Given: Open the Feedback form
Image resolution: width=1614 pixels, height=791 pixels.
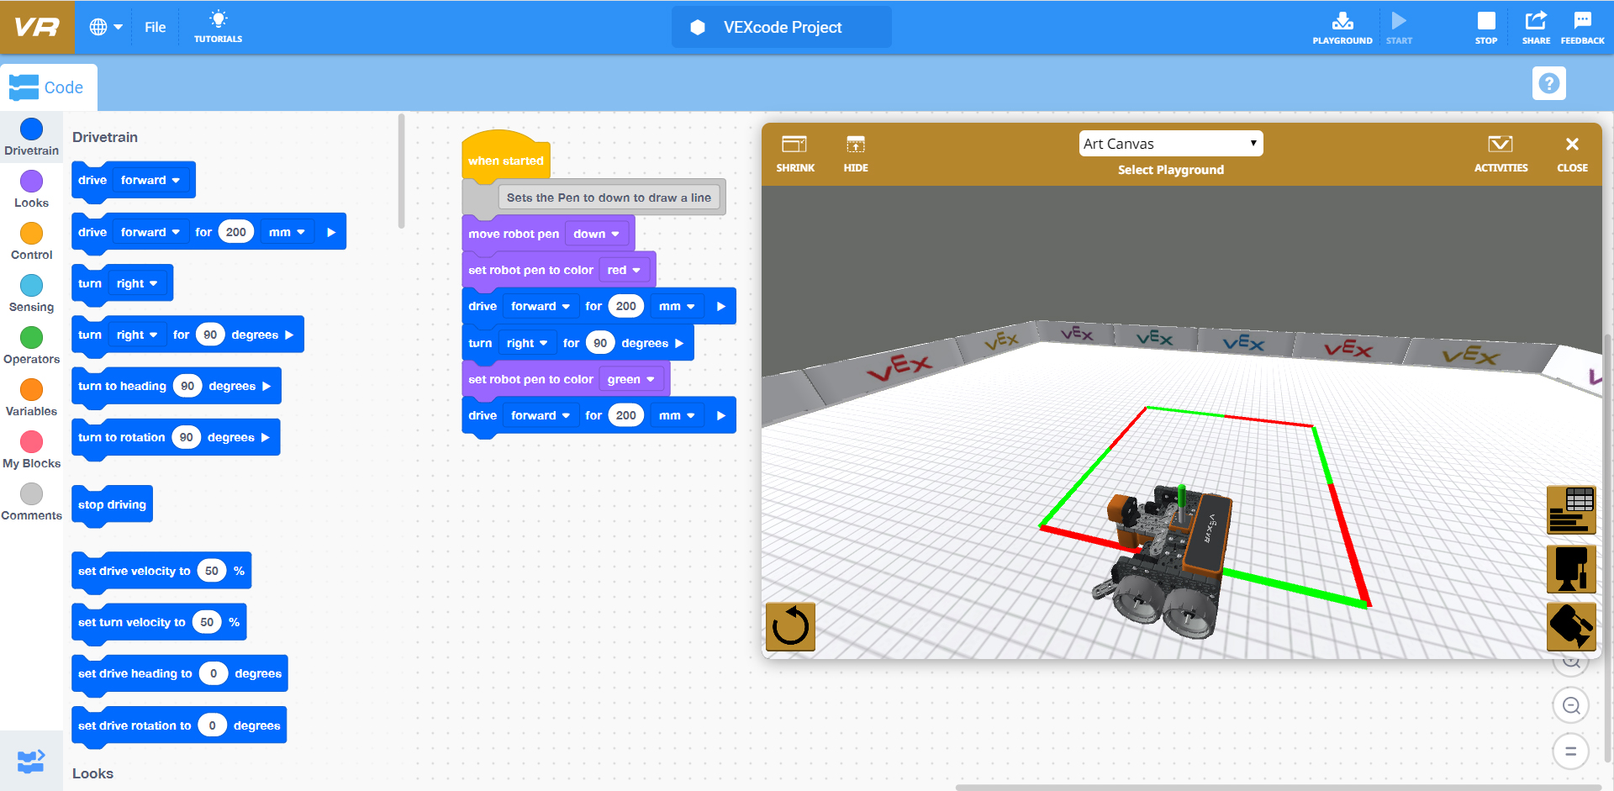Looking at the screenshot, I should 1584,27.
